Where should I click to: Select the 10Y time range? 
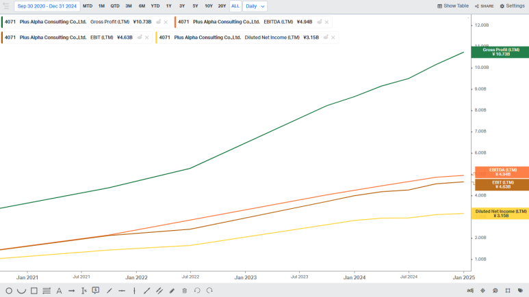coord(209,6)
